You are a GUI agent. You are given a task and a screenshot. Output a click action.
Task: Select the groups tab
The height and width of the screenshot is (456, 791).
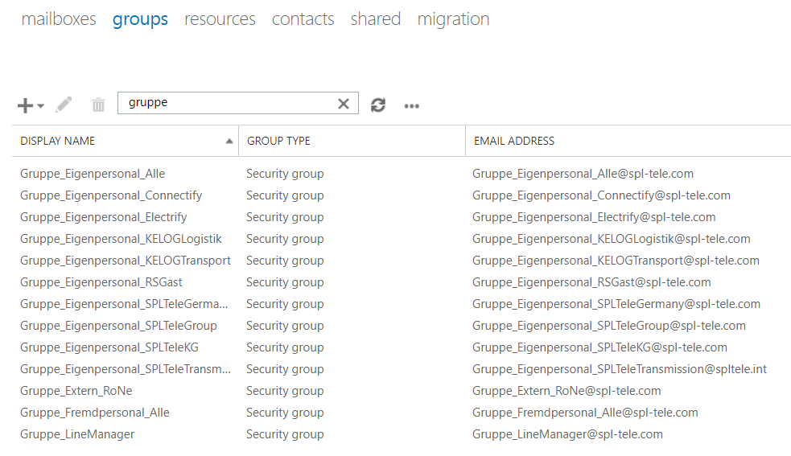coord(140,19)
